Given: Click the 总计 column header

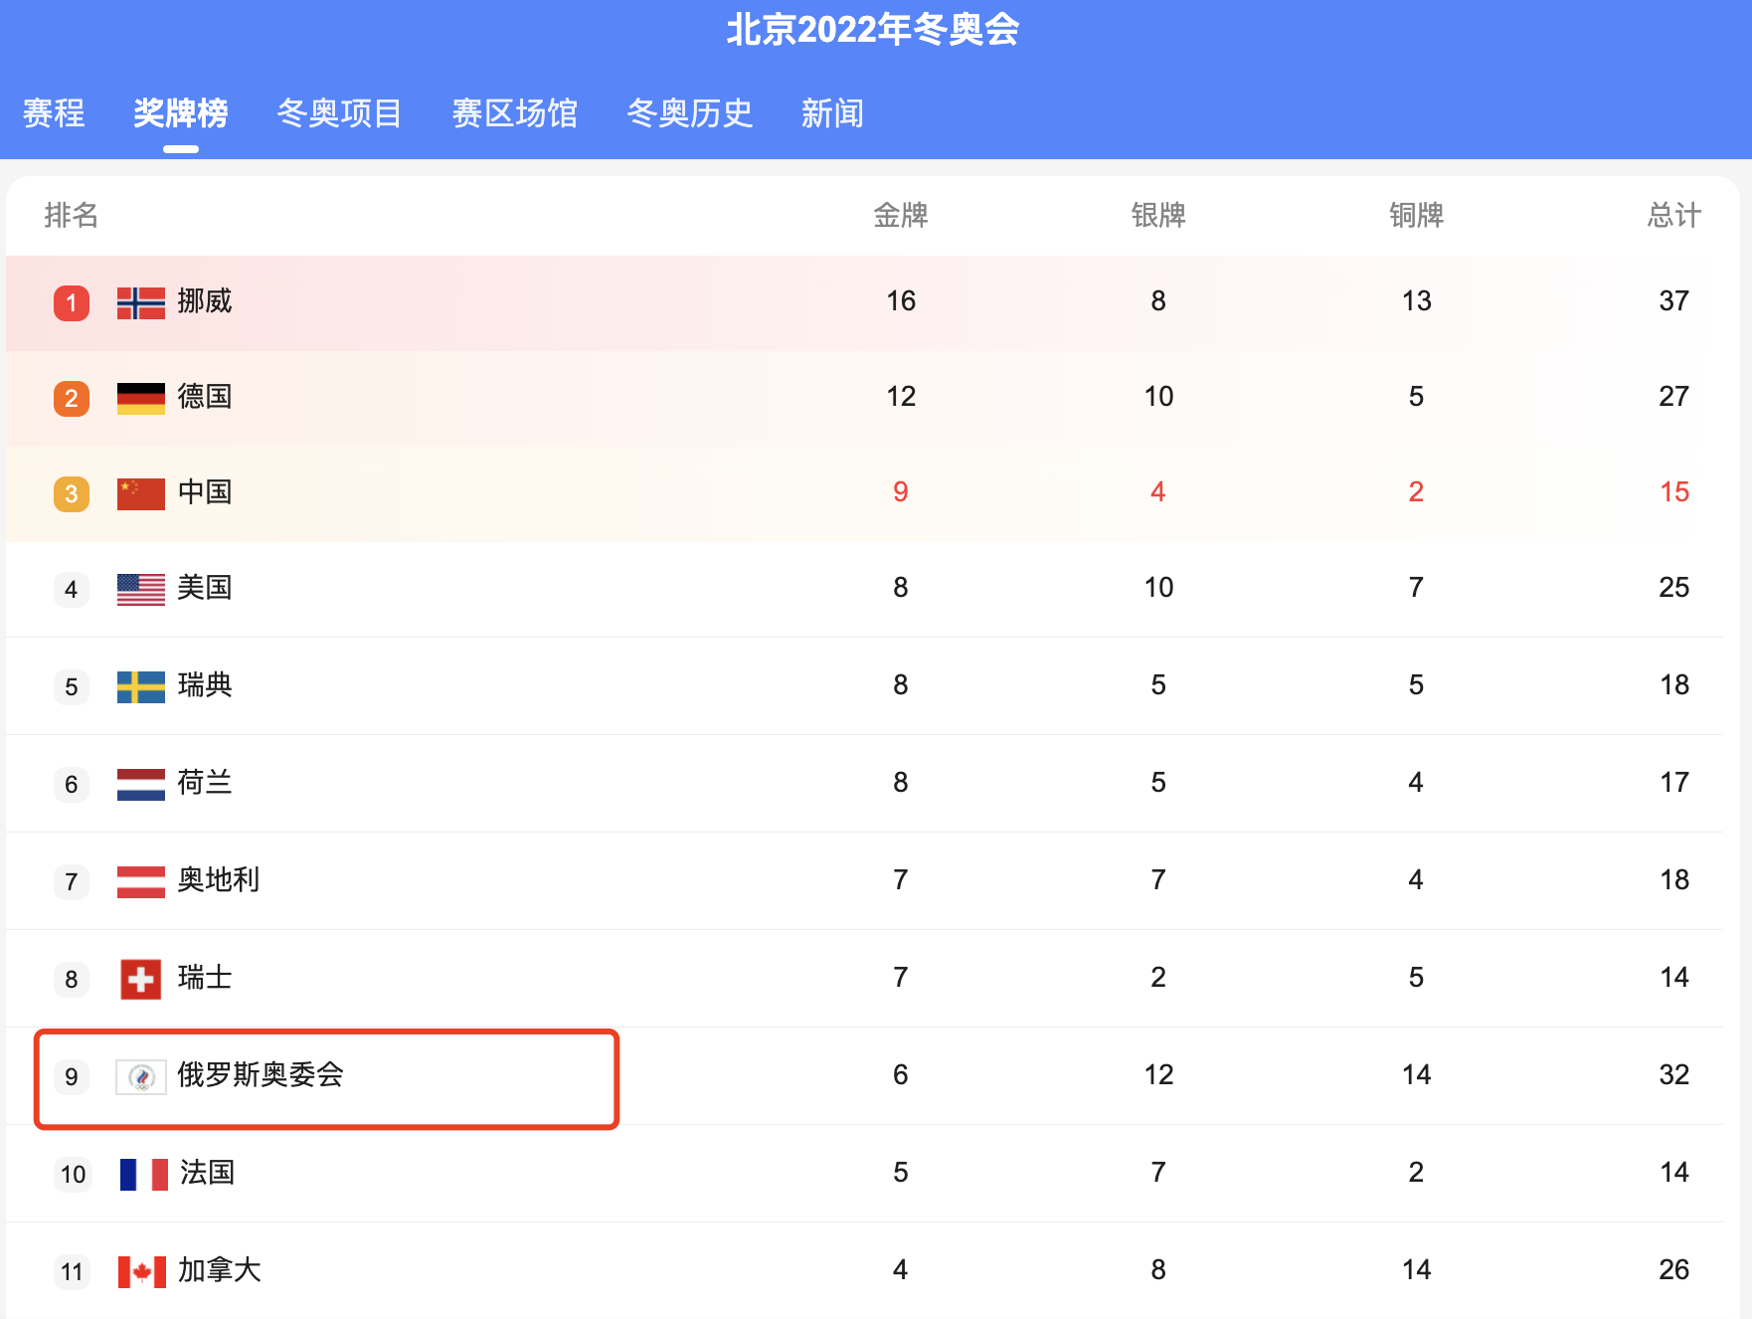Looking at the screenshot, I should (x=1674, y=215).
